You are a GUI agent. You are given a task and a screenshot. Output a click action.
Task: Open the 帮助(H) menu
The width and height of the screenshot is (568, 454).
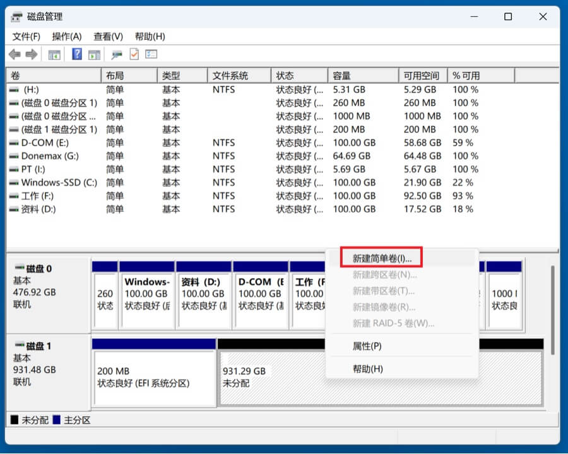pyautogui.click(x=150, y=36)
